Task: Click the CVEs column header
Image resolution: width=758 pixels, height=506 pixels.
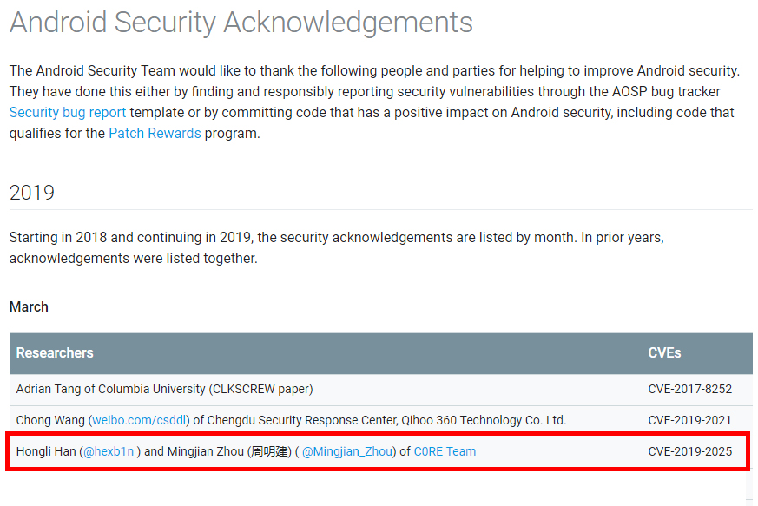Action: (664, 352)
